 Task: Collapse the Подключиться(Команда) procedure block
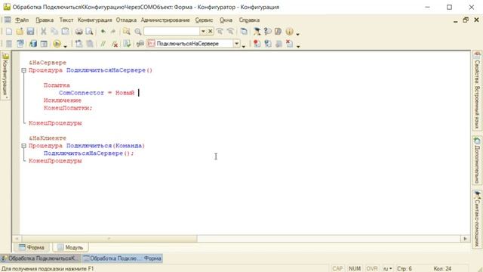tap(23, 146)
